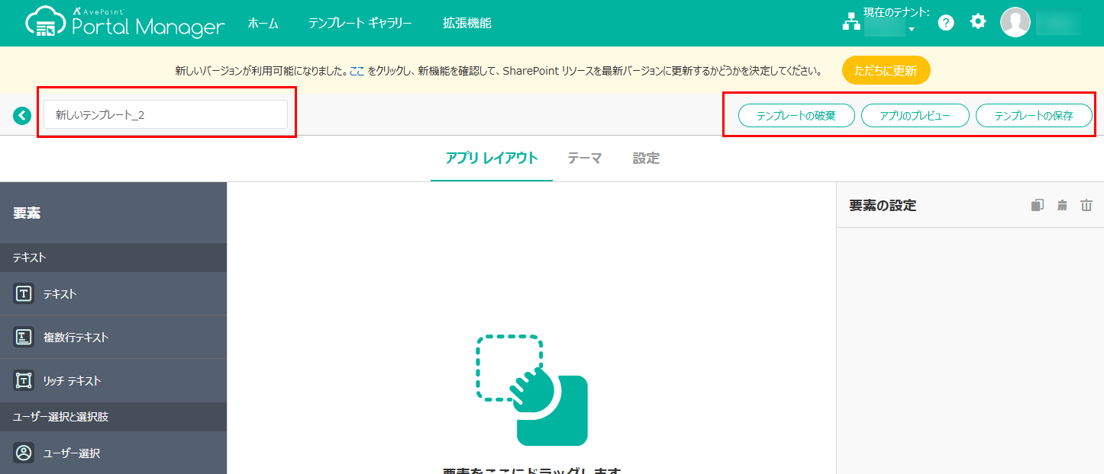Click the テキスト section header
1104x474 pixels.
pyautogui.click(x=113, y=258)
